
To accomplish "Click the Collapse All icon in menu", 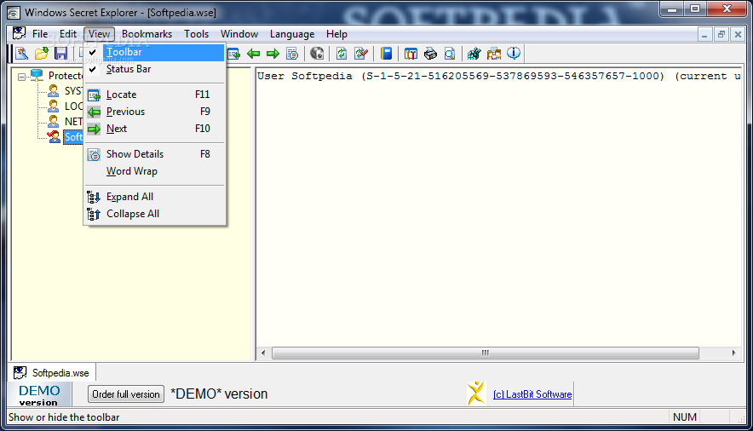I will pyautogui.click(x=94, y=214).
